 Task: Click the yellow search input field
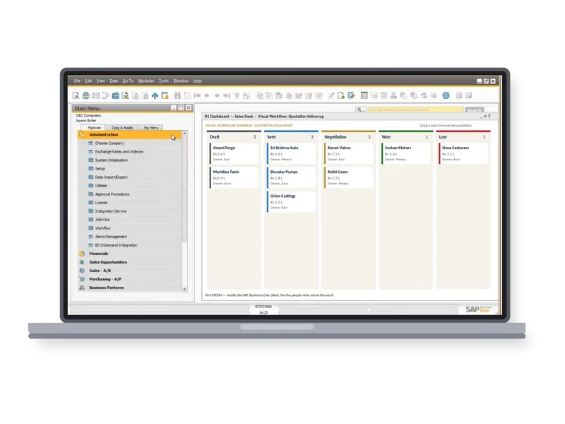[x=415, y=110]
